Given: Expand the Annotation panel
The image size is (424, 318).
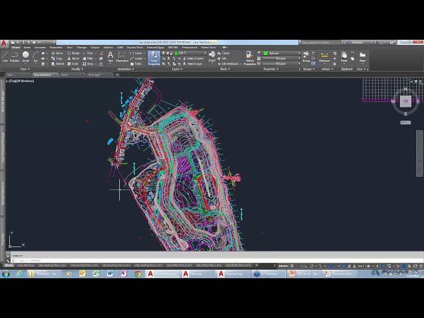Looking at the screenshot, I should coord(126,69).
